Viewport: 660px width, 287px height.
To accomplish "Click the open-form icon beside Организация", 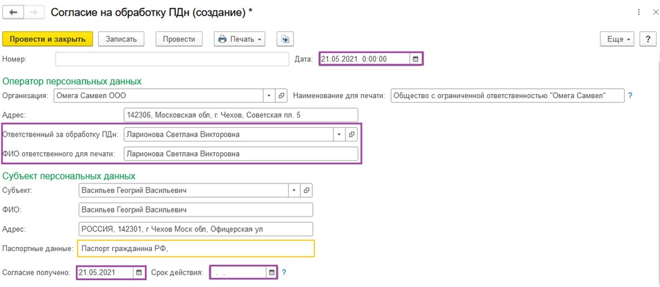I will click(x=282, y=95).
